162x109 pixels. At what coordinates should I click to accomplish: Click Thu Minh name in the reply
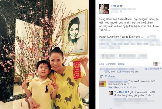tap(119, 92)
